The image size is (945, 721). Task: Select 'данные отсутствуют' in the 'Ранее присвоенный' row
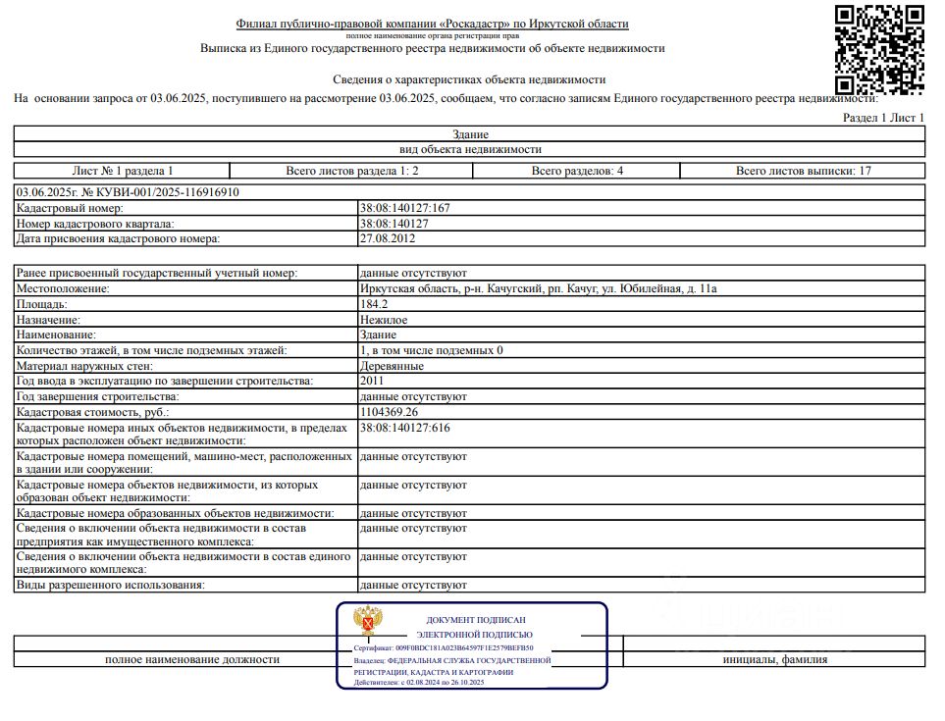coord(413,273)
